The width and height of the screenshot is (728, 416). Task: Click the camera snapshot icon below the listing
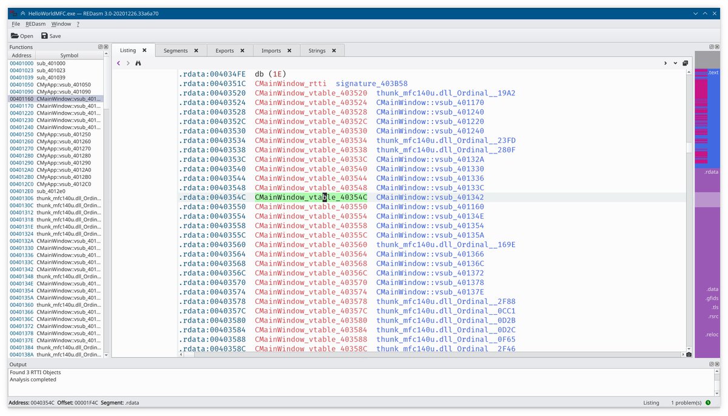click(689, 355)
